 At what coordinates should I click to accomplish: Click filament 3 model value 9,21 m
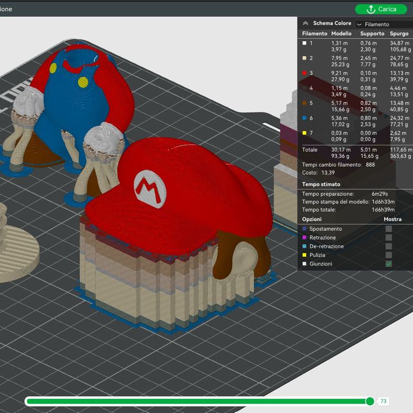339,73
